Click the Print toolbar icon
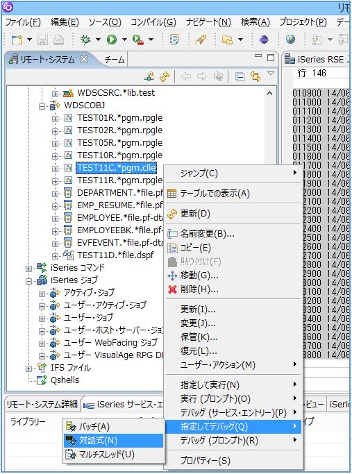352x474 pixels. [x=58, y=40]
